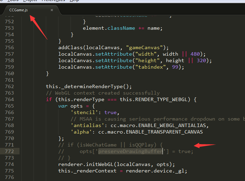Viewport: 245px width, 181px height.
Task: Click line number 771 in the gutter
Action: coord(9,145)
